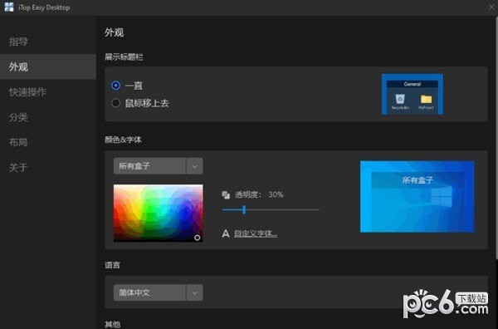Image resolution: width=498 pixels, height=329 pixels.
Task: Click the 透明度: 30% label
Action: [x=259, y=194]
